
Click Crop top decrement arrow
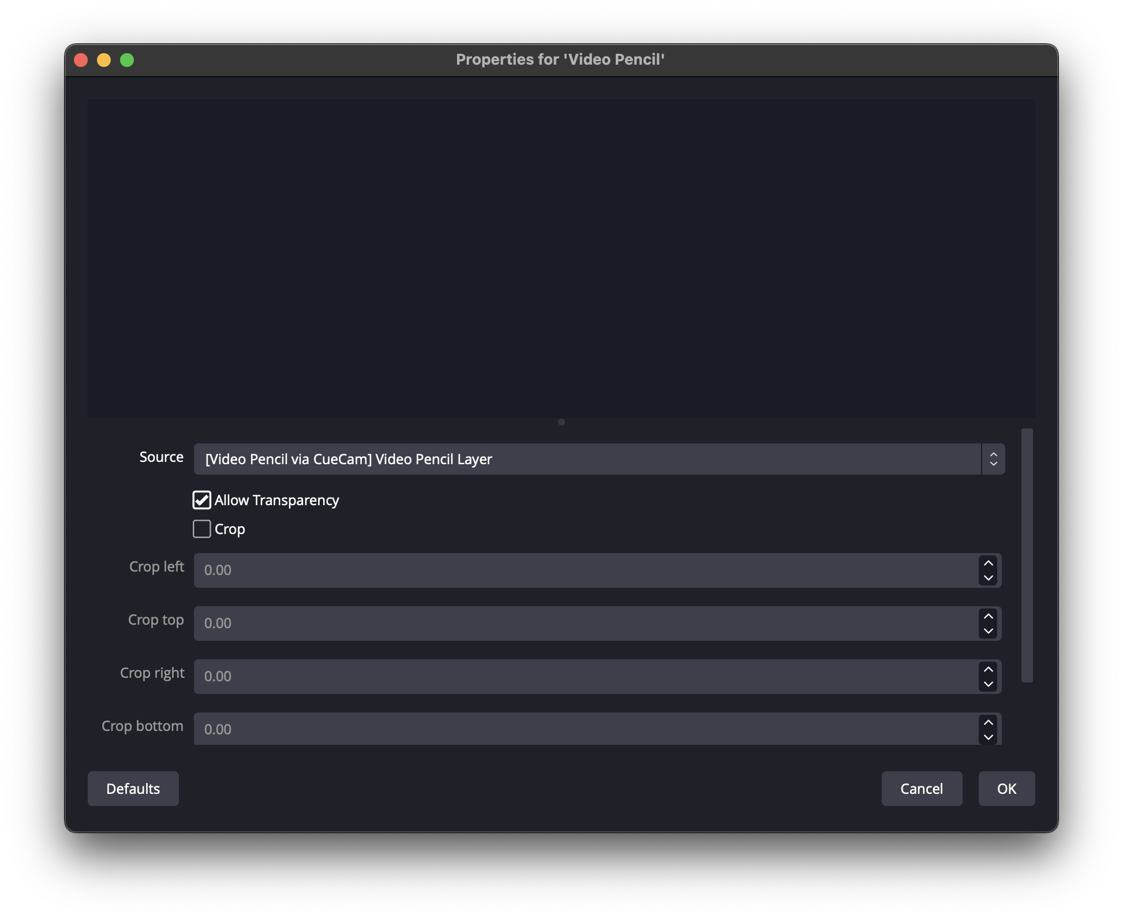988,631
